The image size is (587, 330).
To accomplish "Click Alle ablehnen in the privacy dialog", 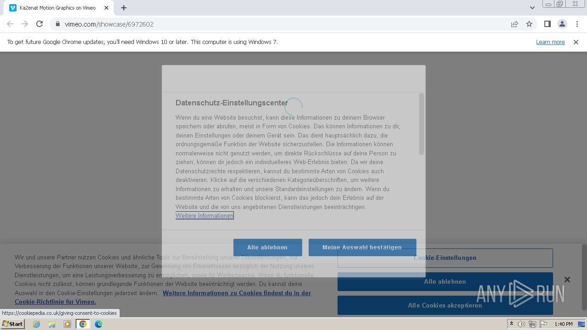I will click(x=267, y=247).
